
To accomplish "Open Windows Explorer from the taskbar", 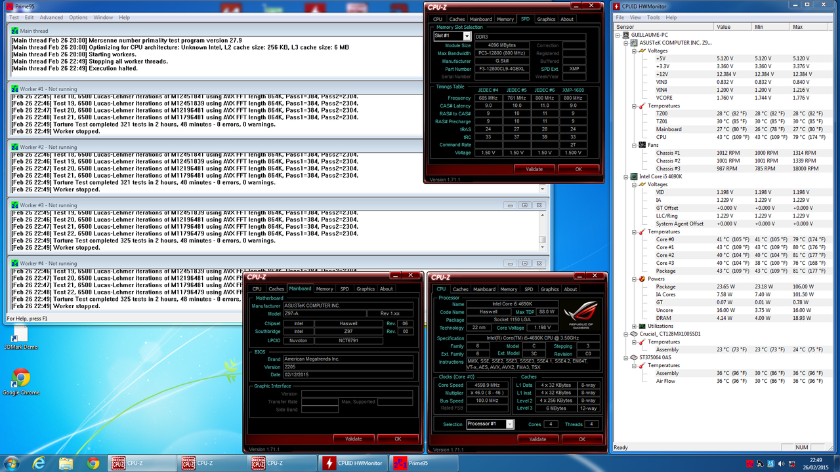I will (65, 463).
